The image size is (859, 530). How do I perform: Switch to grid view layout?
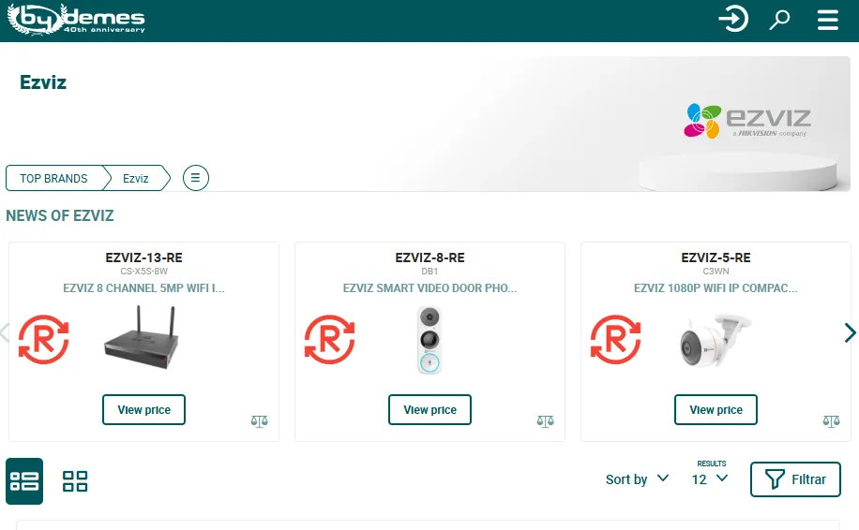tap(75, 481)
